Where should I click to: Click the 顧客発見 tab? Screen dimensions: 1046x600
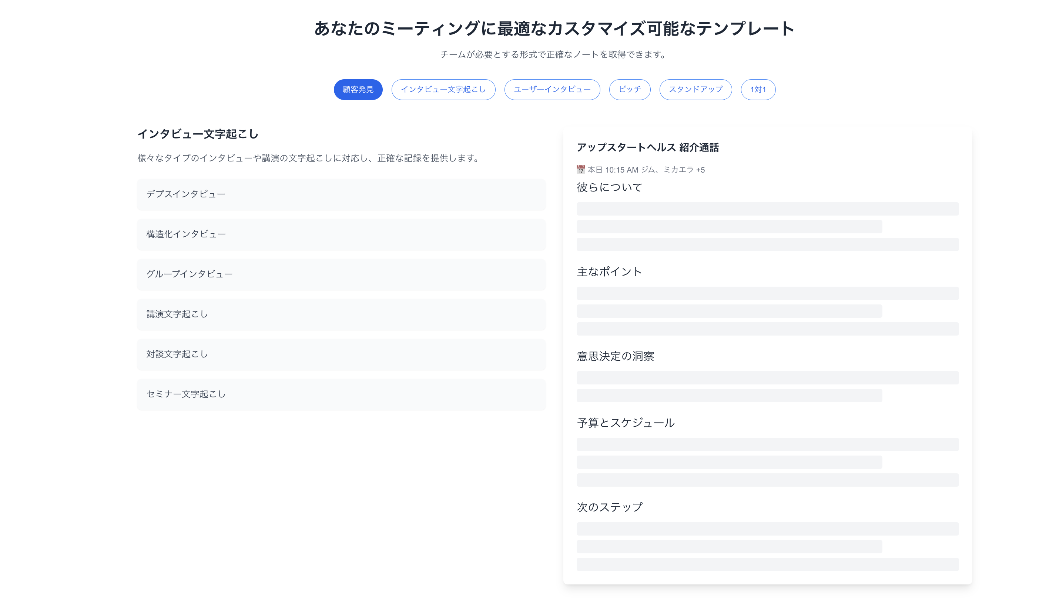click(358, 89)
